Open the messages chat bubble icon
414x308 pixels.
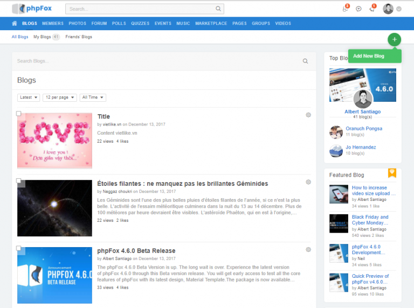(358, 9)
